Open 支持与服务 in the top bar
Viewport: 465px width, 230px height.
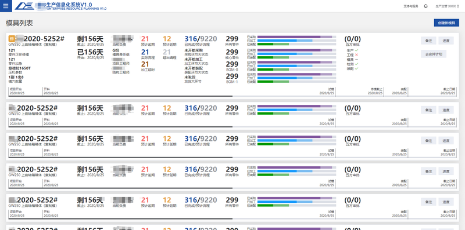coord(411,6)
